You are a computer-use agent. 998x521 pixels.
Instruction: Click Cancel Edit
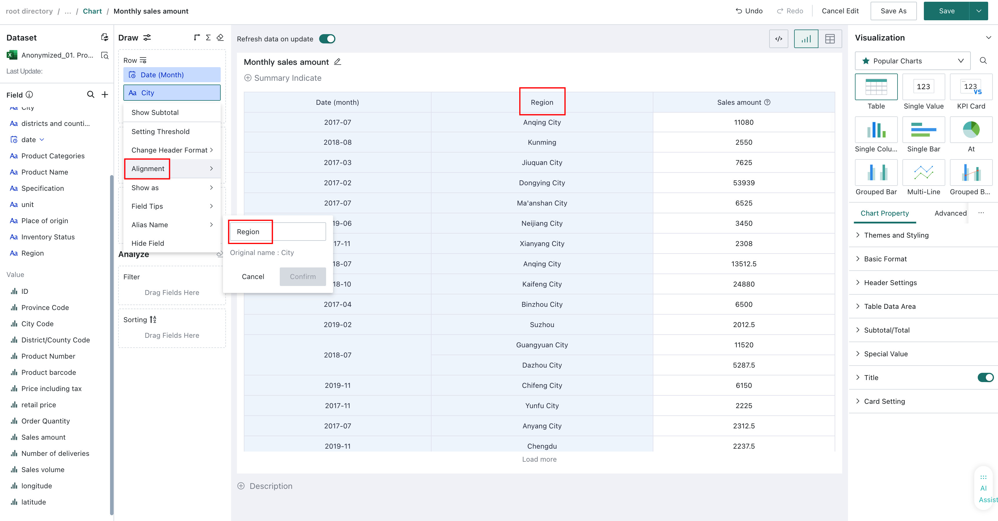840,11
